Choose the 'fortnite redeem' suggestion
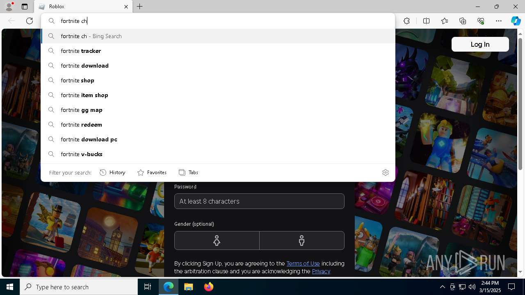The image size is (525, 295). [218, 125]
